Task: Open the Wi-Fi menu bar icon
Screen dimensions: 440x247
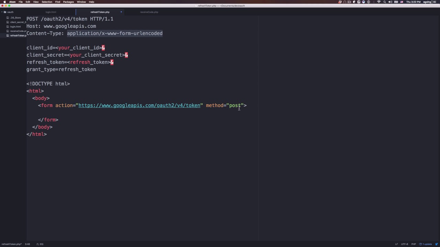Action: 379,2
